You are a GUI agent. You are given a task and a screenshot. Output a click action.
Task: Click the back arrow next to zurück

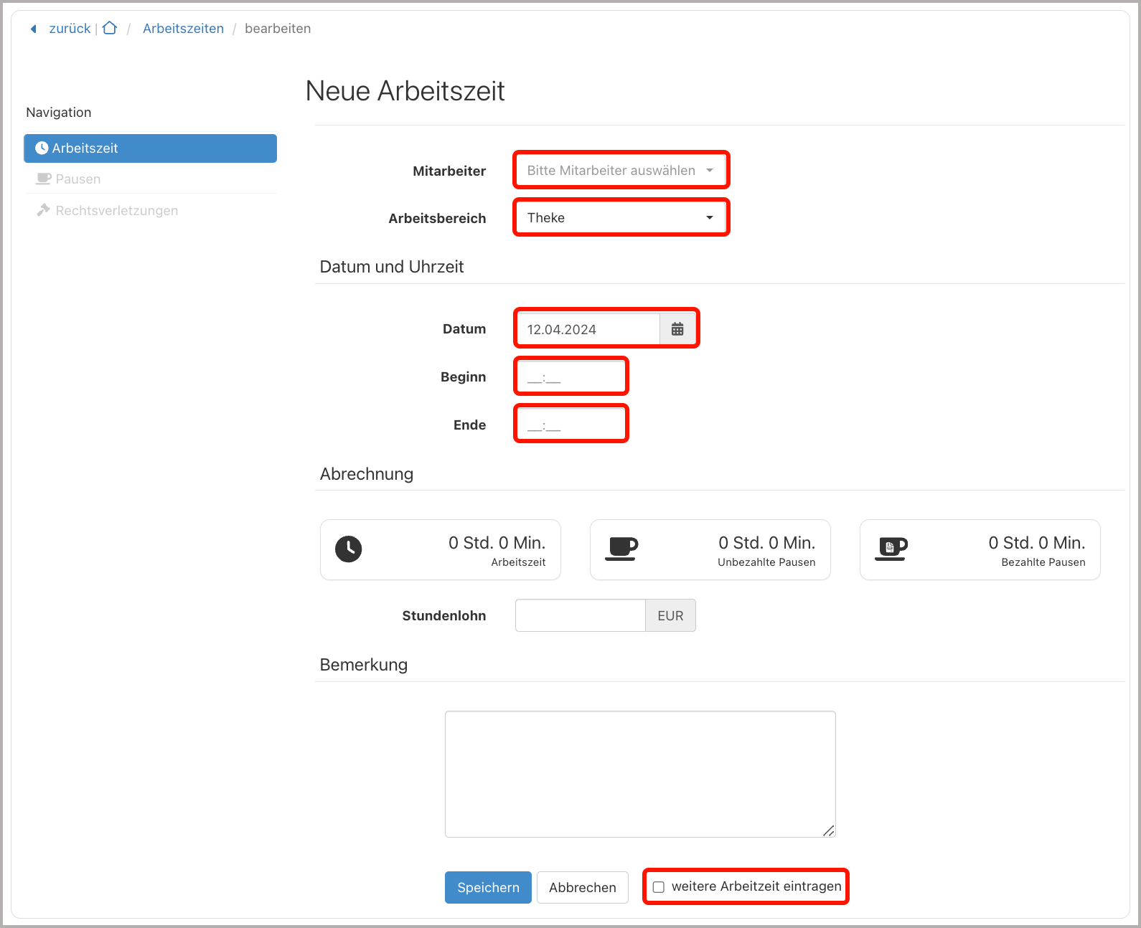coord(33,29)
